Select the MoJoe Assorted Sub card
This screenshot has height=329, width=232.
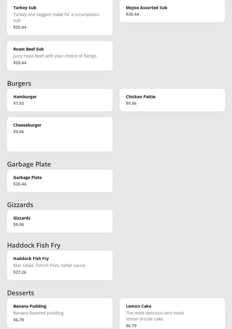point(172,11)
